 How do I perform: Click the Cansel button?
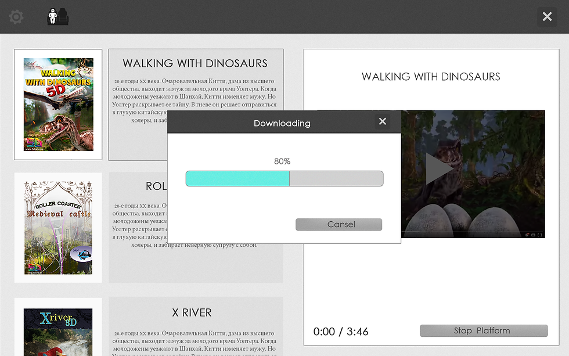point(339,224)
